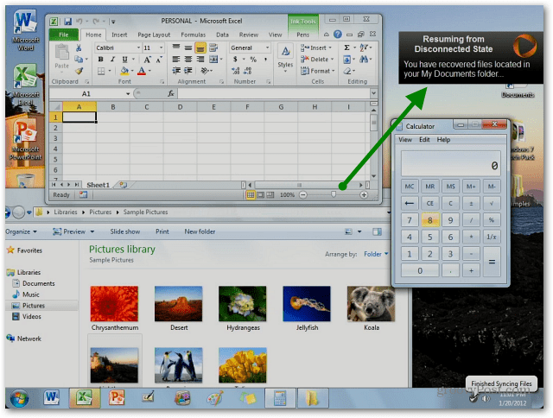The height and width of the screenshot is (418, 553).
Task: Switch to the Data tab
Action: (222, 35)
